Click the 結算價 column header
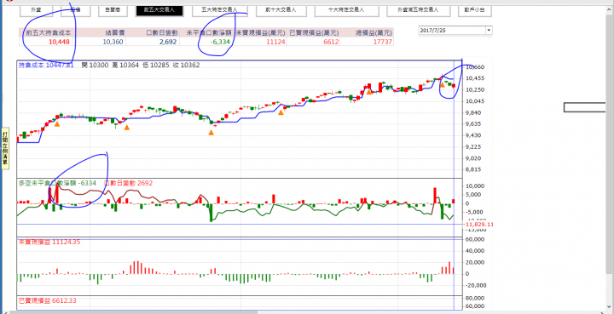Viewport: 614px width, 314px height. coord(115,33)
